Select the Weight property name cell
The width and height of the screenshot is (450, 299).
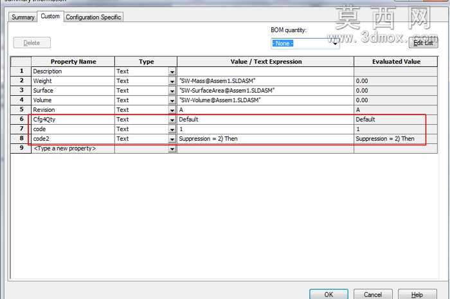[x=73, y=81]
